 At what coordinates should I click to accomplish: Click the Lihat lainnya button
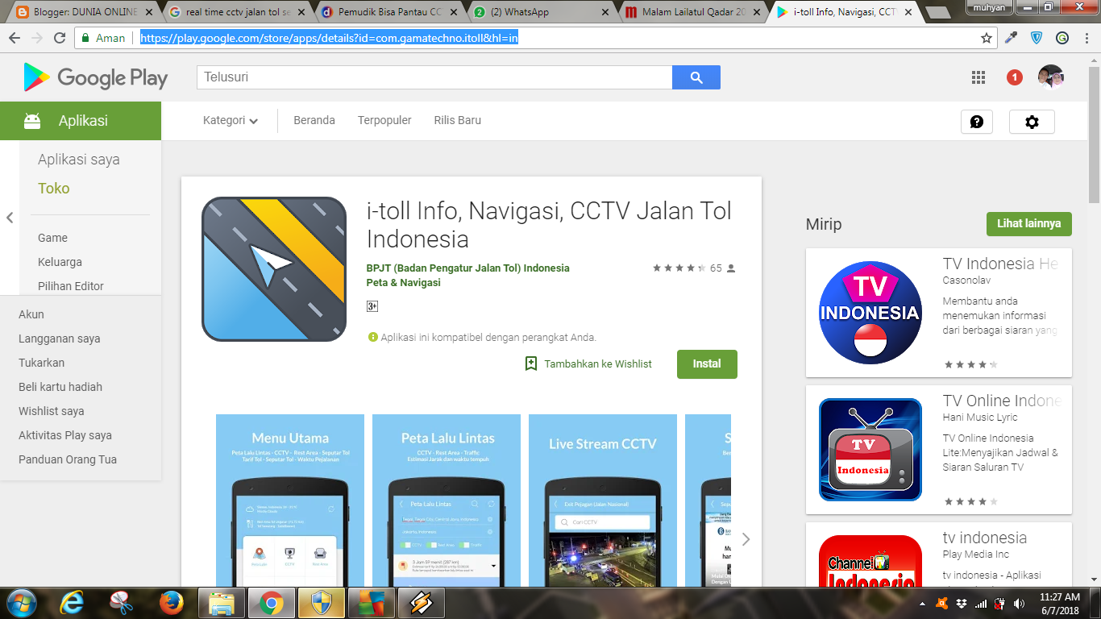1029,223
